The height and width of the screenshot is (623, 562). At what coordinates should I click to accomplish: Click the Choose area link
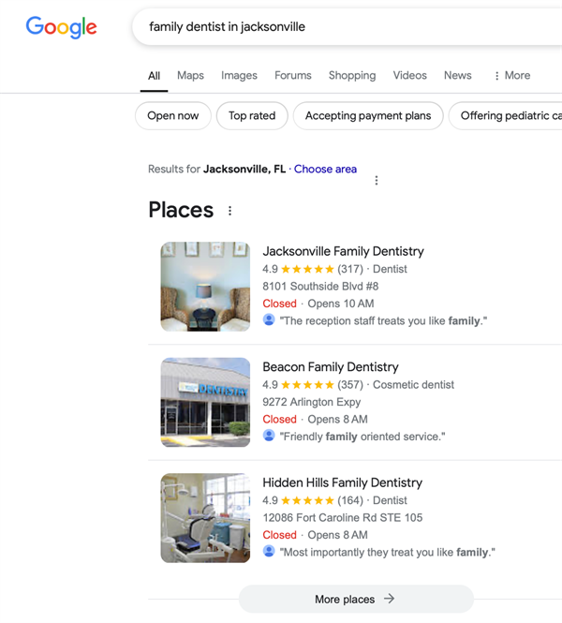[x=325, y=170]
